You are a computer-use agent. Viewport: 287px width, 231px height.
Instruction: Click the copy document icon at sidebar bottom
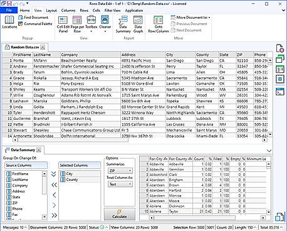point(279,217)
